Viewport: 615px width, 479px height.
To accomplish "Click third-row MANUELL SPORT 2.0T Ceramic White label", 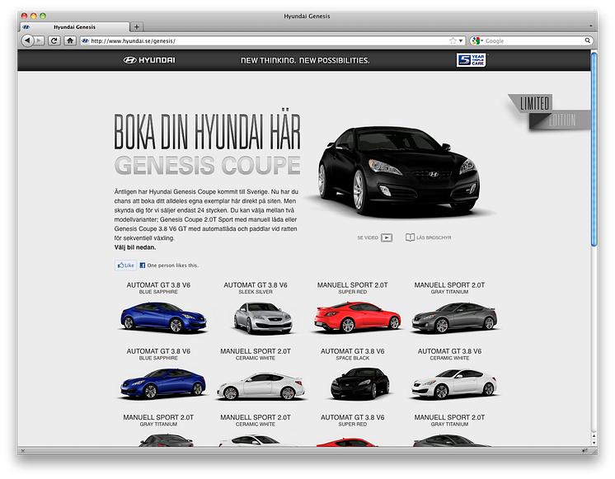I will click(x=256, y=420).
